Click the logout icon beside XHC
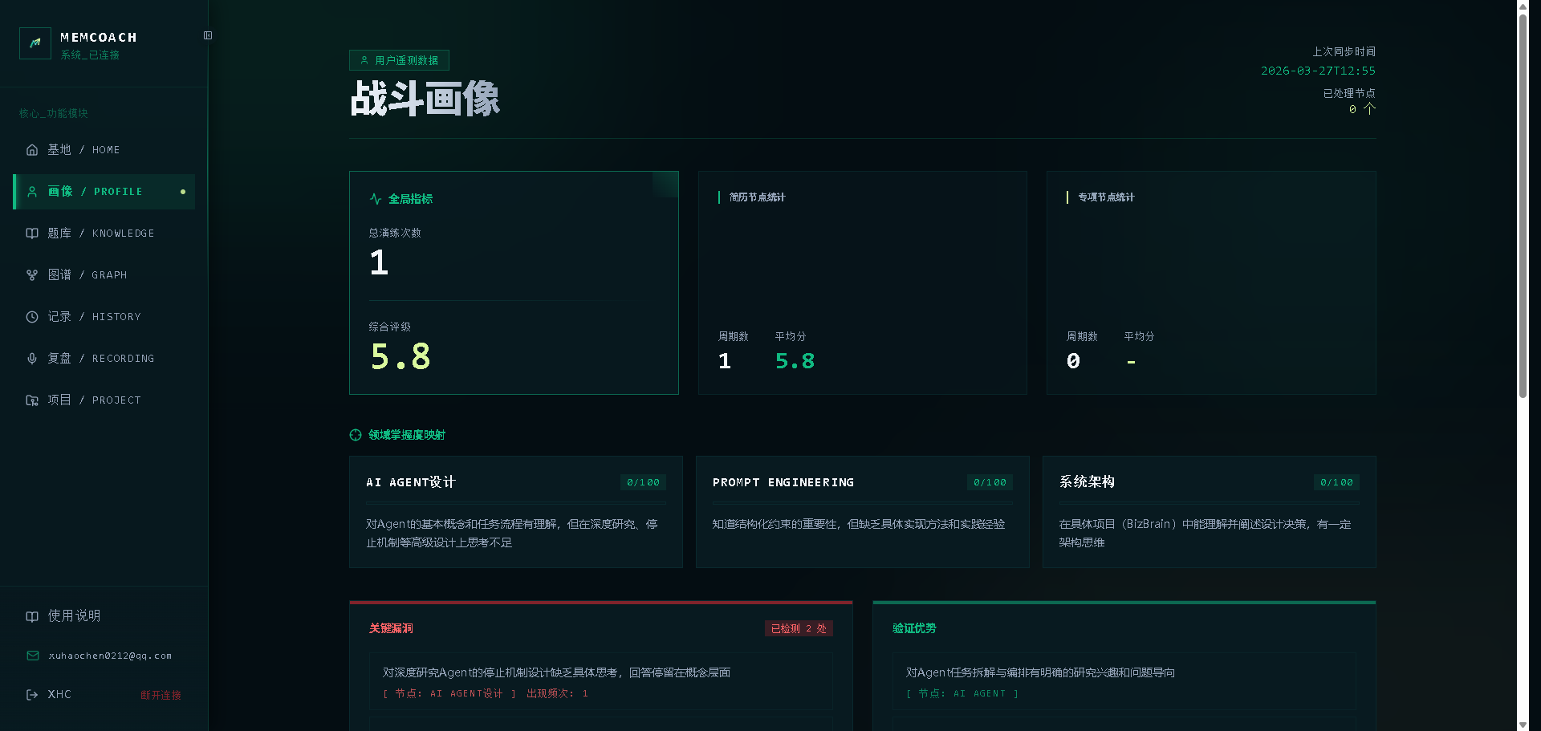This screenshot has height=731, width=1541. coord(32,695)
